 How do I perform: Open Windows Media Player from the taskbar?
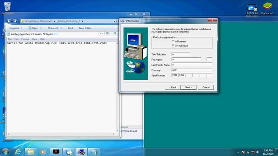tap(43, 152)
